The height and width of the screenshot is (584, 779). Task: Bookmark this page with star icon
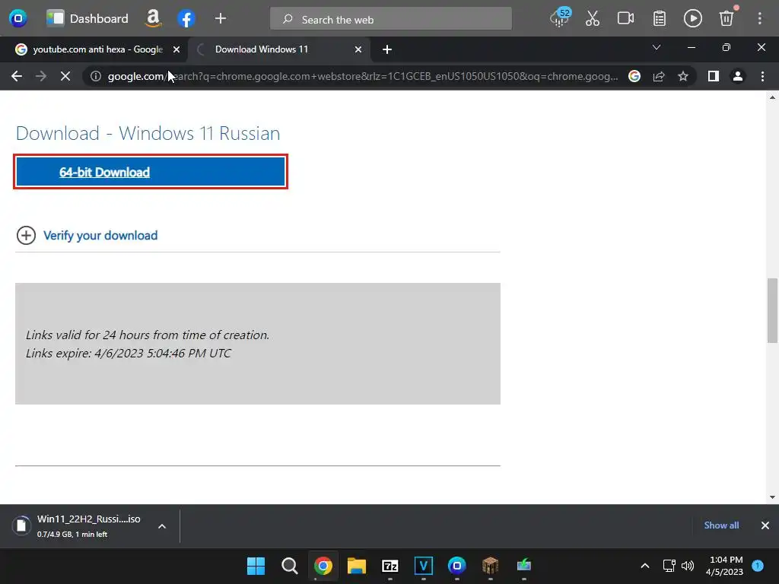click(x=683, y=76)
